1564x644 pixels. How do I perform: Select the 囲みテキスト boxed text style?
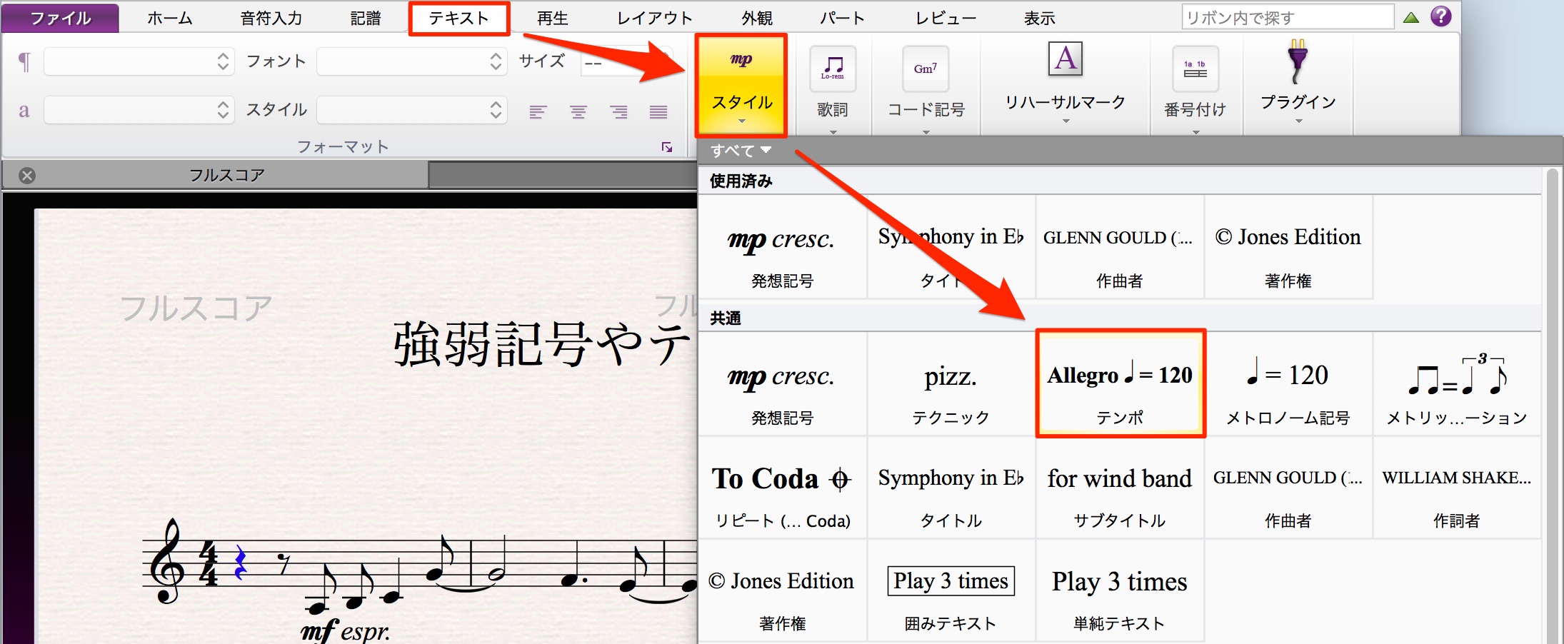[x=951, y=591]
